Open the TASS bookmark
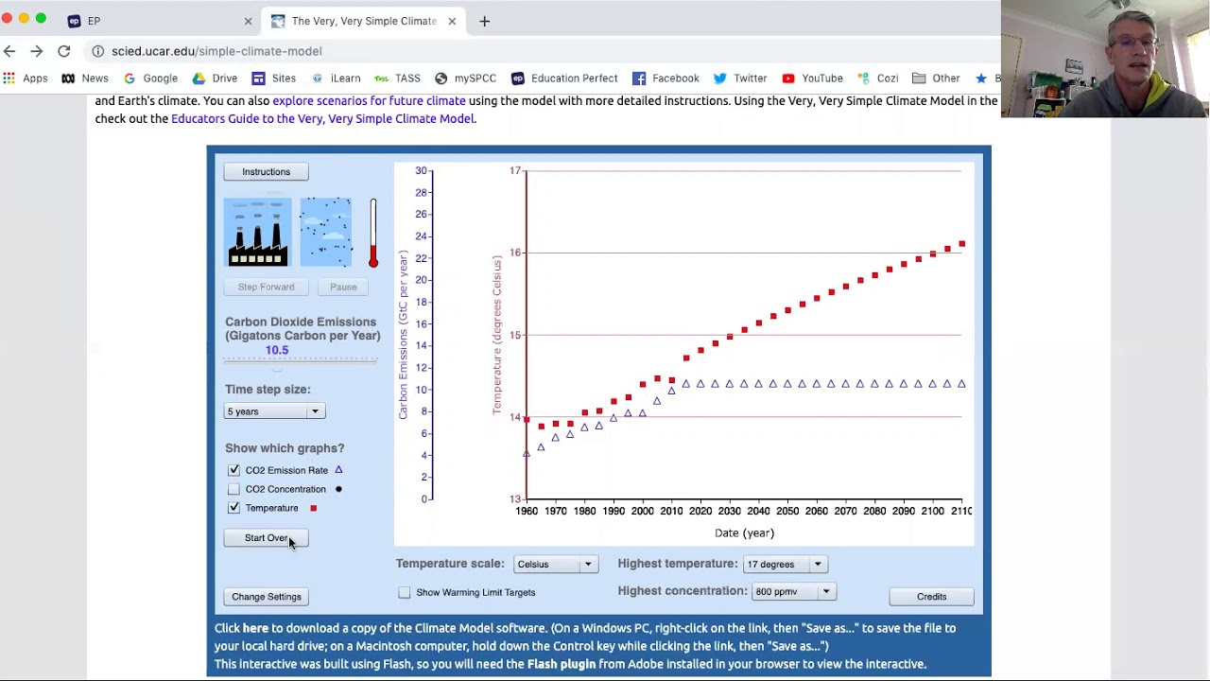The height and width of the screenshot is (681, 1210). click(397, 79)
